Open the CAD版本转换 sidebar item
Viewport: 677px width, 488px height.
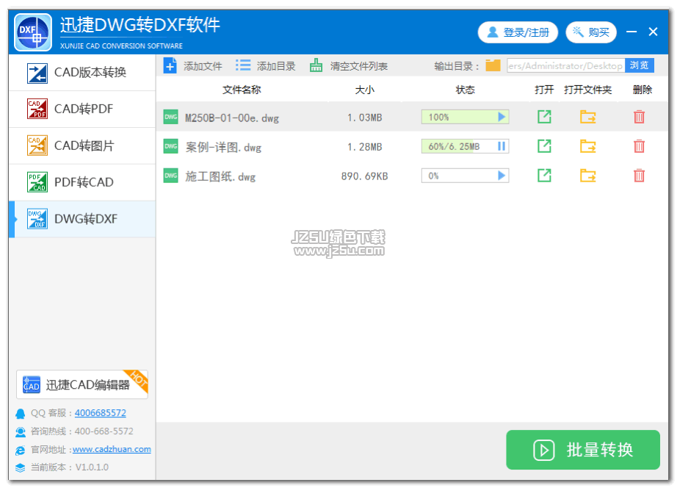click(82, 73)
